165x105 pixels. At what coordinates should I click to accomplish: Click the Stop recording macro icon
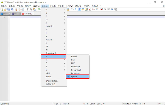pos(105,9)
